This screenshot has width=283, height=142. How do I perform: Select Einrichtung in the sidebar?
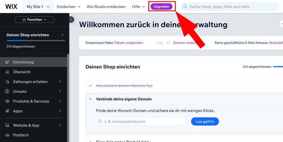click(34, 62)
